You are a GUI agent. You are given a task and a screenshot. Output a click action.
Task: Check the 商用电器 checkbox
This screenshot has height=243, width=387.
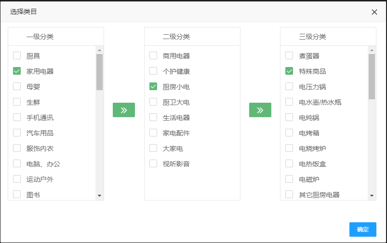[x=153, y=55]
